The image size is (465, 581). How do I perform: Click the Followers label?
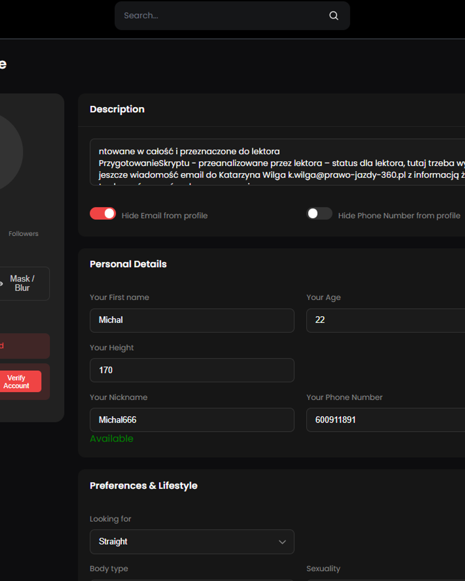tap(24, 234)
